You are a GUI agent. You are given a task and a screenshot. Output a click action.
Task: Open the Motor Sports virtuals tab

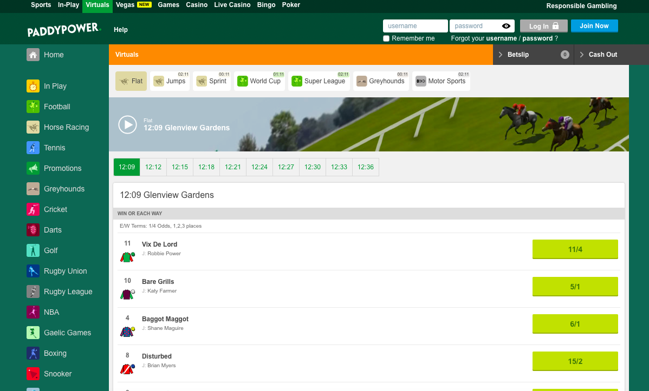click(441, 81)
